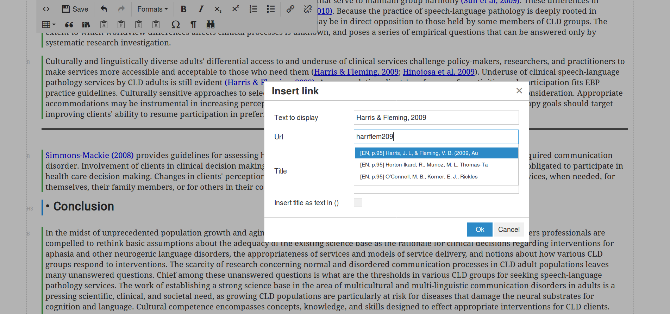Enable 'Insert title as text in ()' checkbox

coord(358,203)
